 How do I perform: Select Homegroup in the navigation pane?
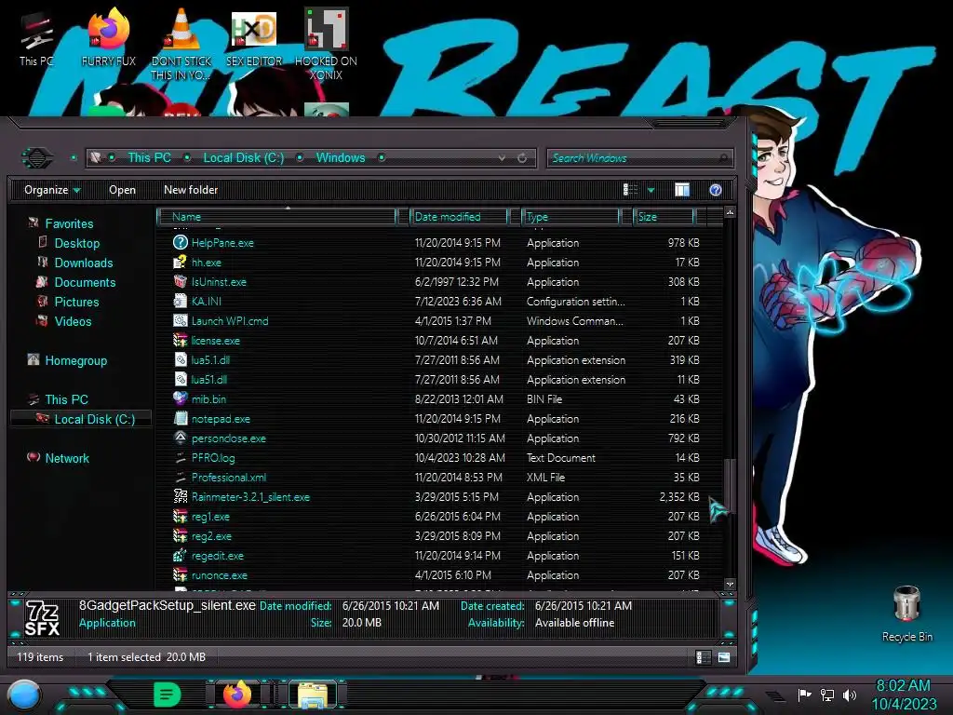[76, 360]
